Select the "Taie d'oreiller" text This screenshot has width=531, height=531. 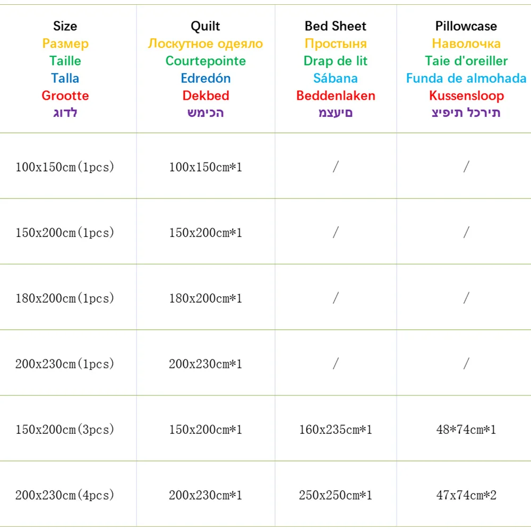click(466, 61)
